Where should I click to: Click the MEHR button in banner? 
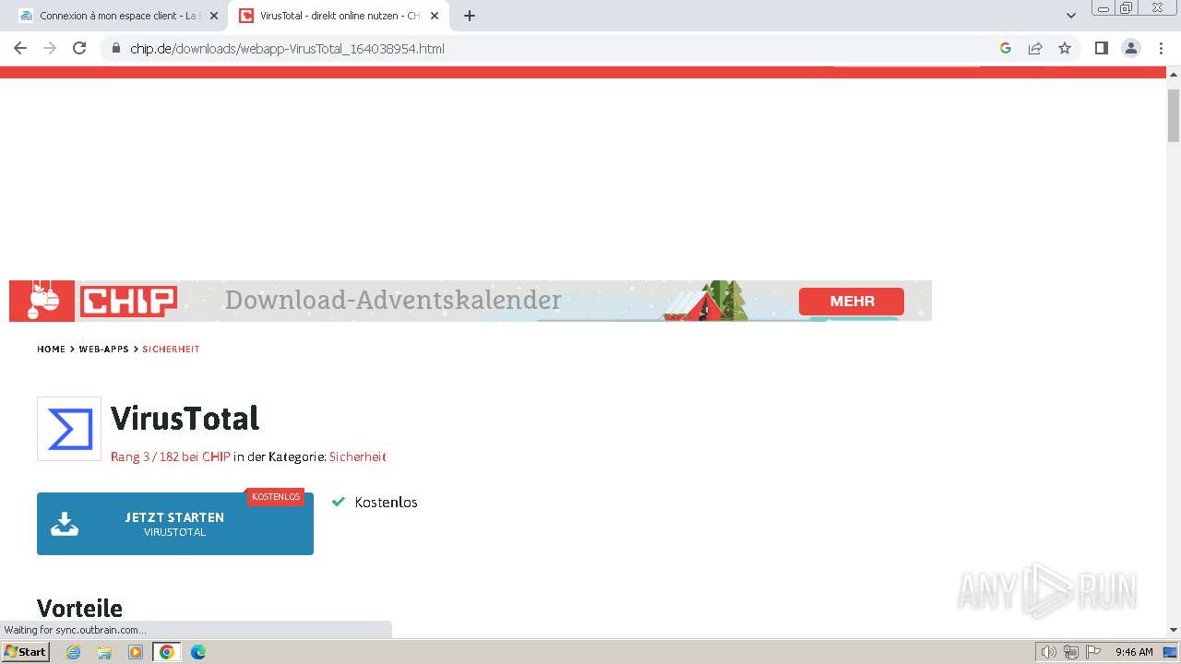[852, 301]
